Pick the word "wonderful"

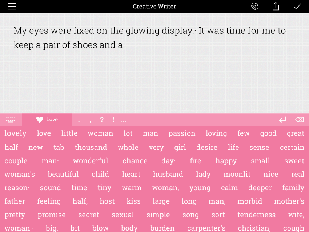pyautogui.click(x=91, y=161)
